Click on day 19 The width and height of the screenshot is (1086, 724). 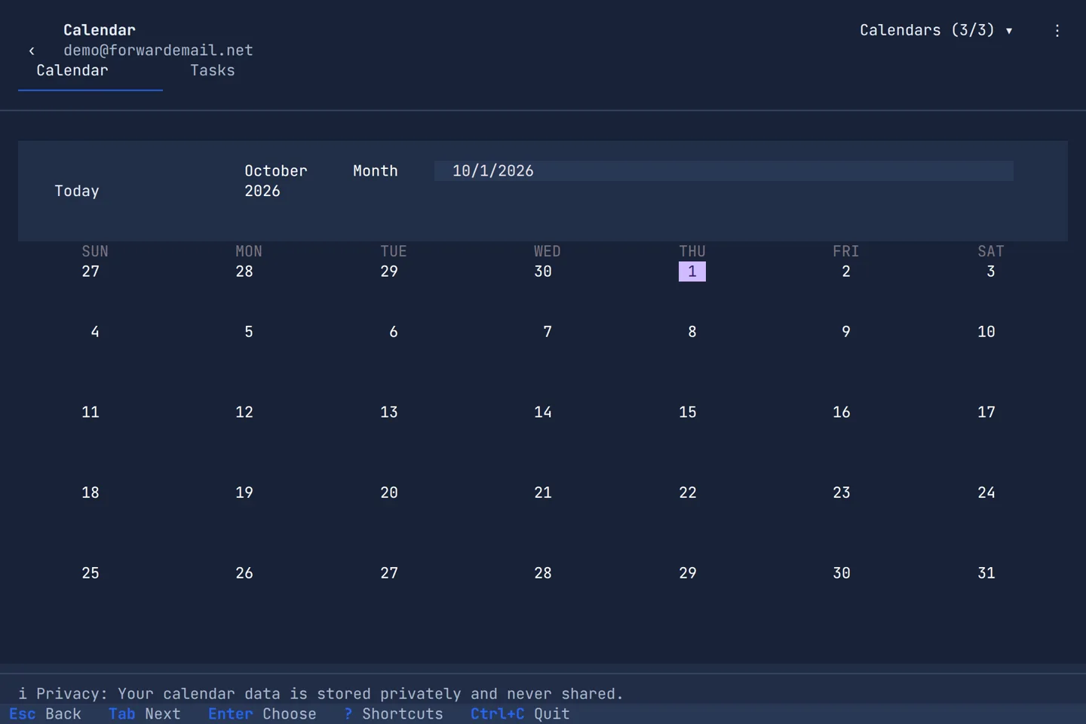coord(244,492)
